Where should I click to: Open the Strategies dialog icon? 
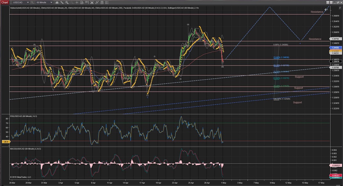pos(97,3)
